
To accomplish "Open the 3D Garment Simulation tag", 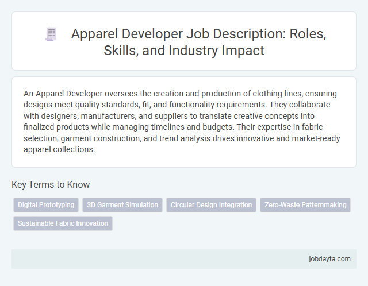I will coord(122,205).
